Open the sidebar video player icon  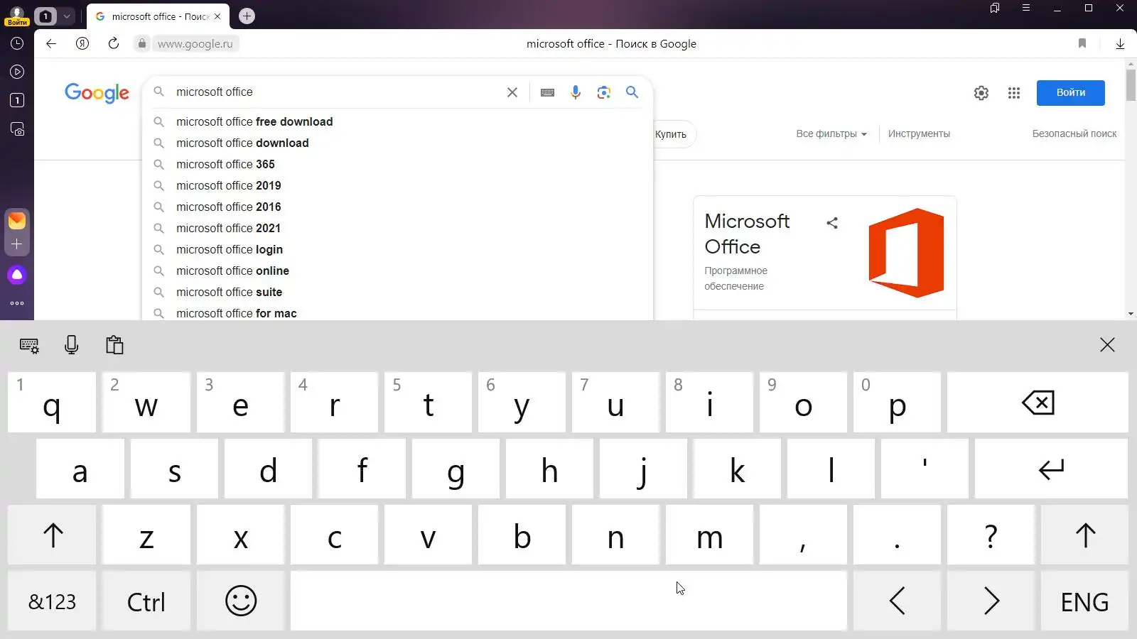click(17, 72)
